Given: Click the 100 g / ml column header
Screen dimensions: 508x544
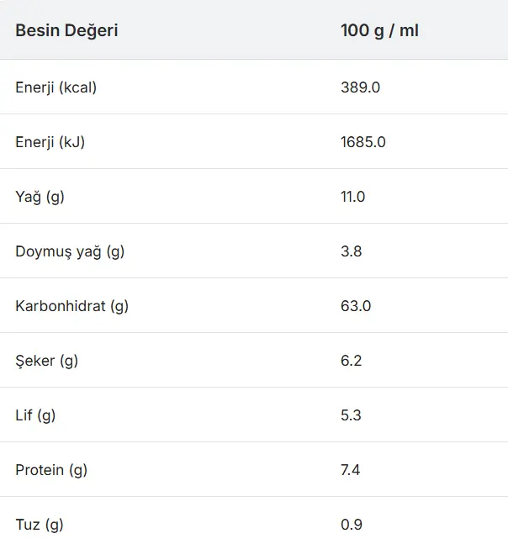Looking at the screenshot, I should [x=379, y=30].
